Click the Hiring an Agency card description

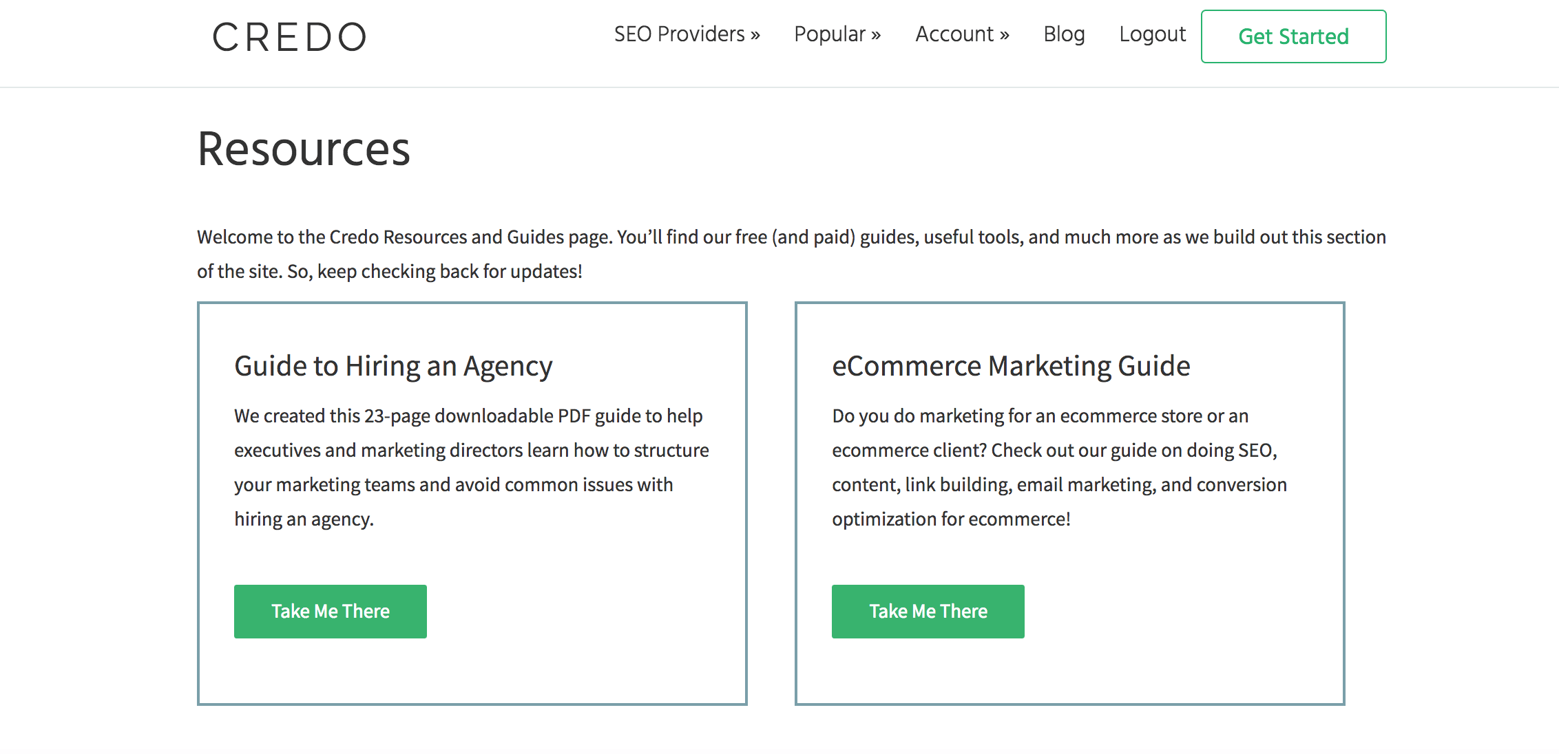pos(472,467)
